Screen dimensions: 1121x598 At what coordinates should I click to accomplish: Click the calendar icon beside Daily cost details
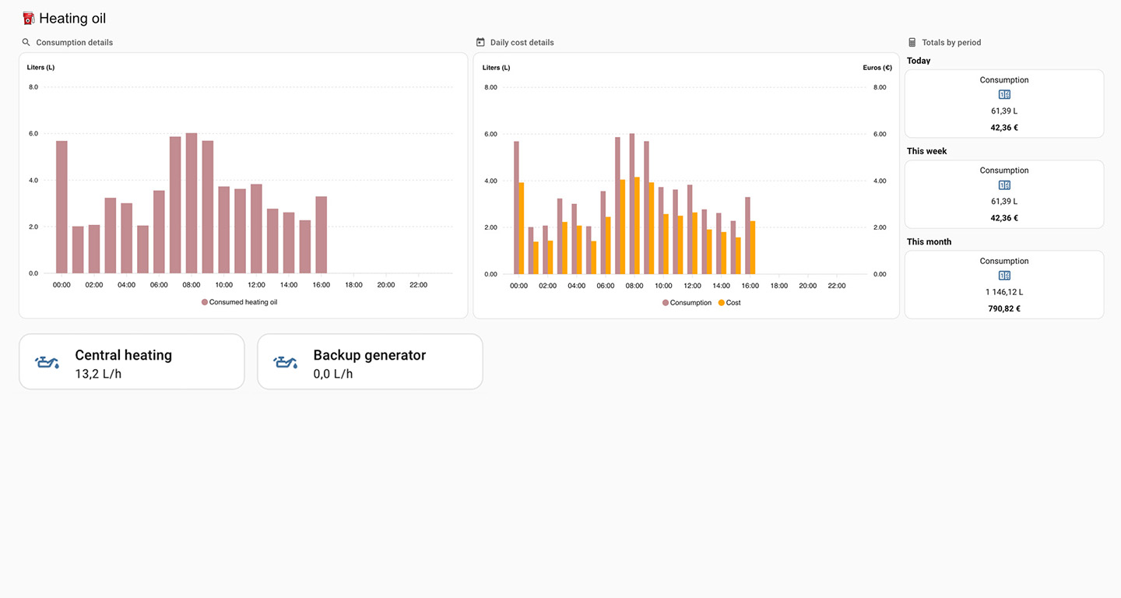coord(480,43)
